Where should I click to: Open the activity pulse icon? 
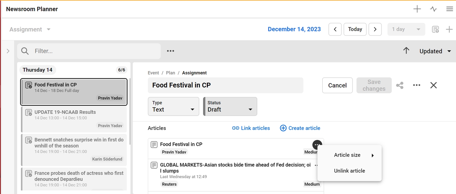[433, 9]
